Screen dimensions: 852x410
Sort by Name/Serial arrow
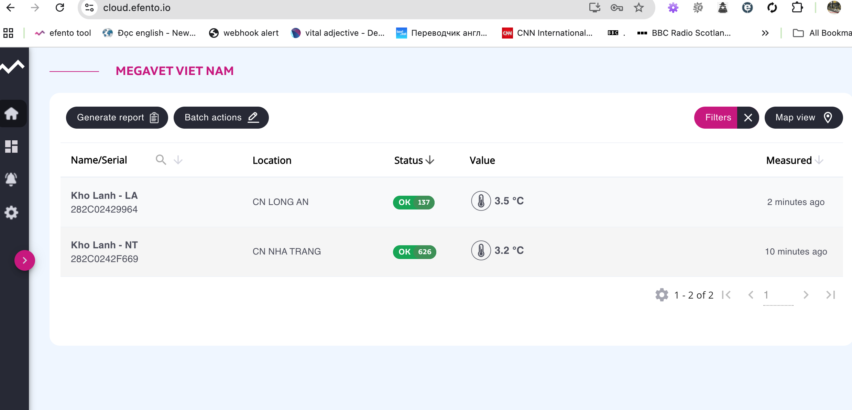click(178, 160)
